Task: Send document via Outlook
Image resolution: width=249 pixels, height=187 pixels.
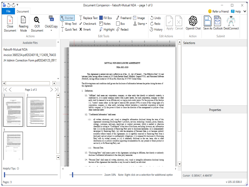Action: [x=217, y=23]
